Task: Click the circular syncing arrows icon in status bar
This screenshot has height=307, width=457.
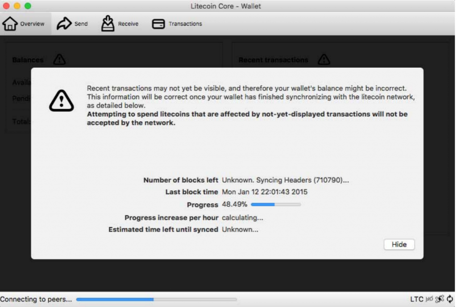Action: (x=450, y=299)
